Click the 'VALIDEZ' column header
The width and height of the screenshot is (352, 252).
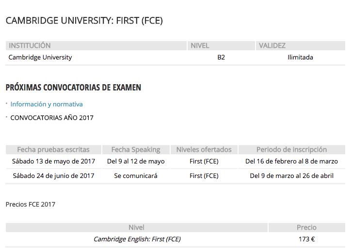click(272, 45)
